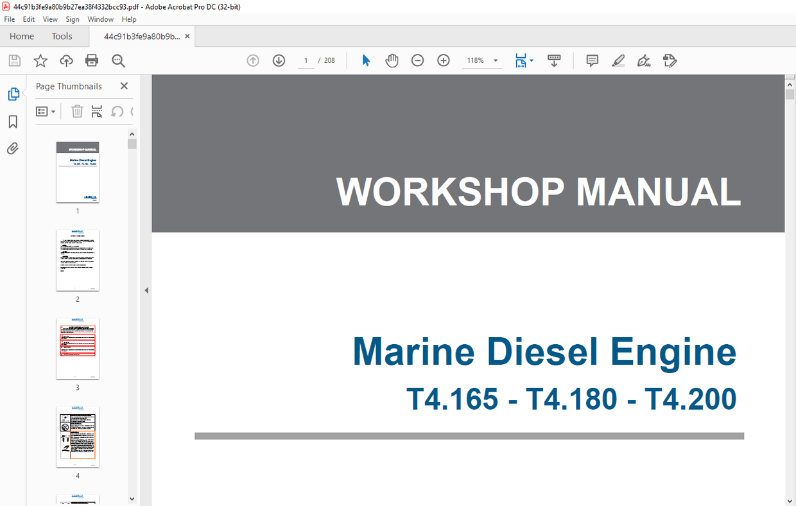Zoom in using the plus icon
The height and width of the screenshot is (506, 796).
[443, 60]
